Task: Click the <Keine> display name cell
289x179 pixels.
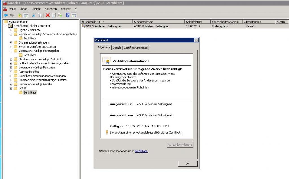Action: coord(250,26)
